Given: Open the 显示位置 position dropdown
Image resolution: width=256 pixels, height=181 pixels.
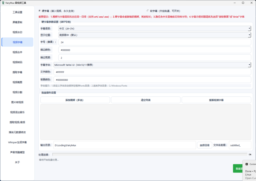Looking at the screenshot, I should (154, 35).
